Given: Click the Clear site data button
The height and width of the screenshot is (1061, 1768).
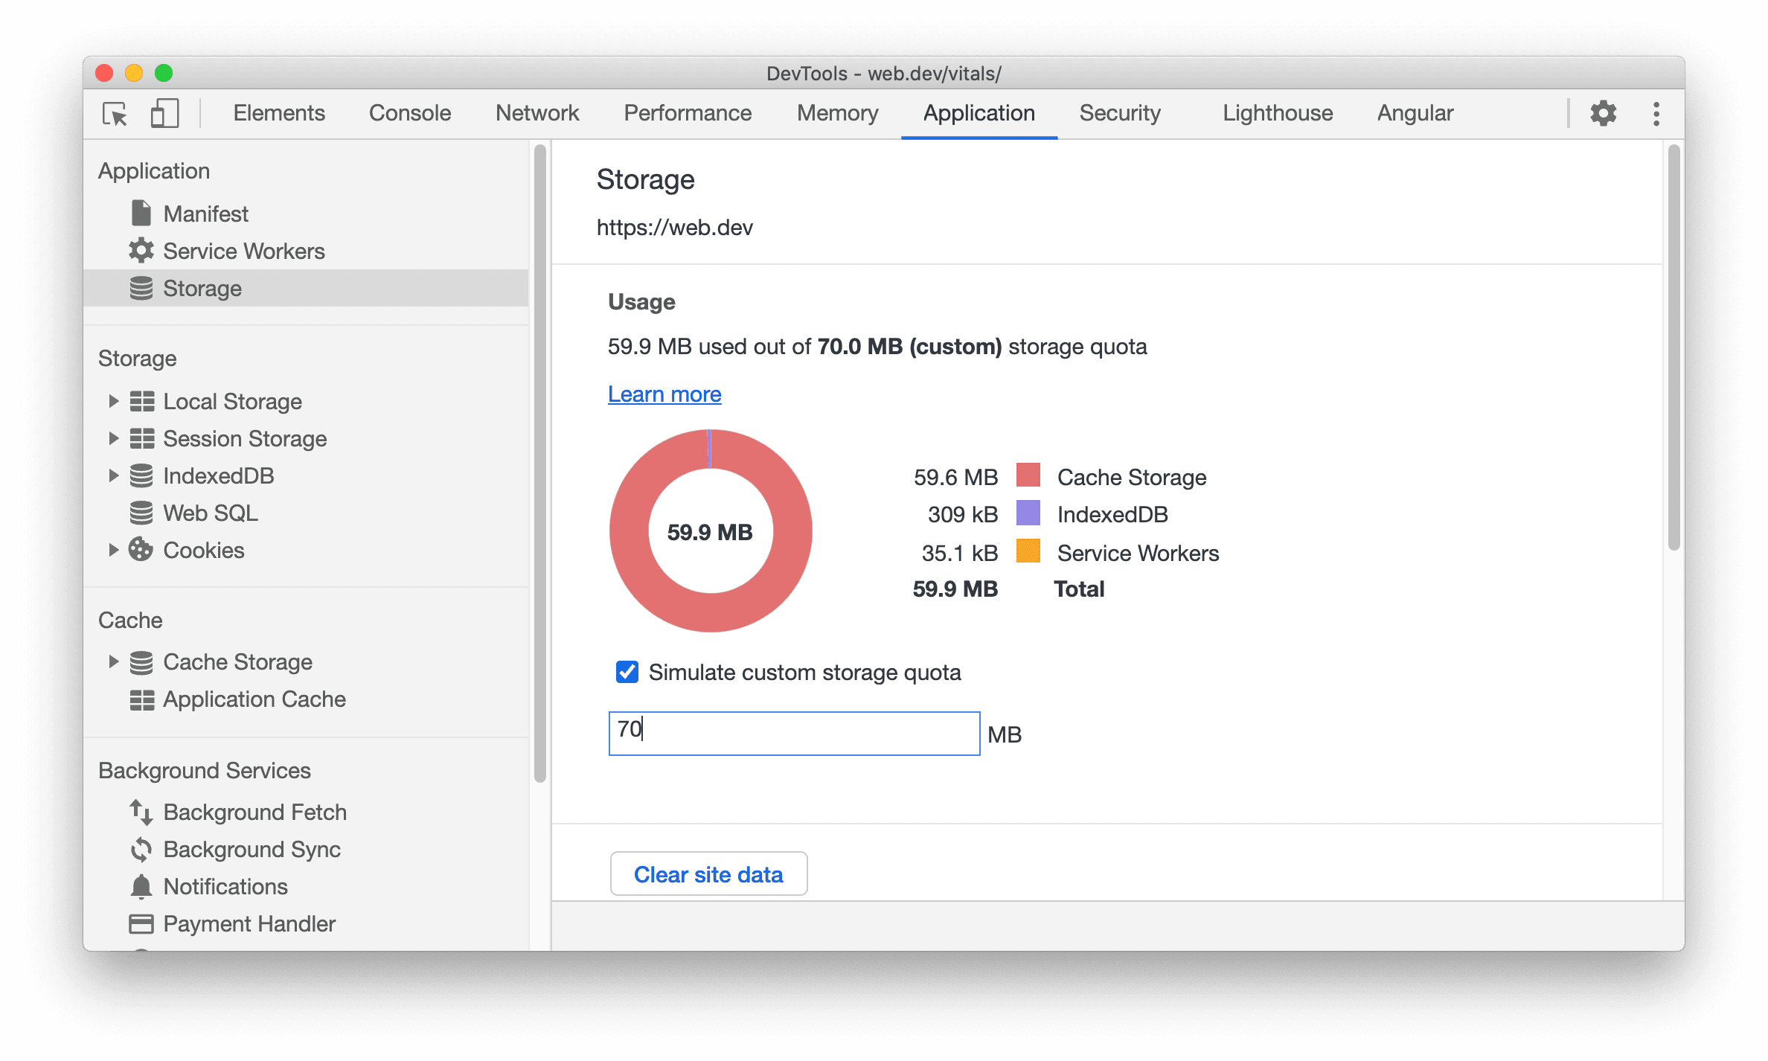Looking at the screenshot, I should pos(710,873).
